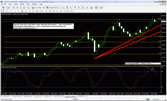Open the Indicators list icon

(91, 7)
